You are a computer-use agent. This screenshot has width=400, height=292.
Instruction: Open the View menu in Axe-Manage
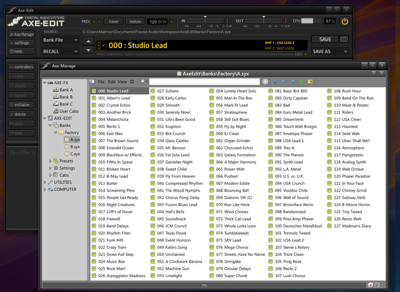(x=122, y=82)
